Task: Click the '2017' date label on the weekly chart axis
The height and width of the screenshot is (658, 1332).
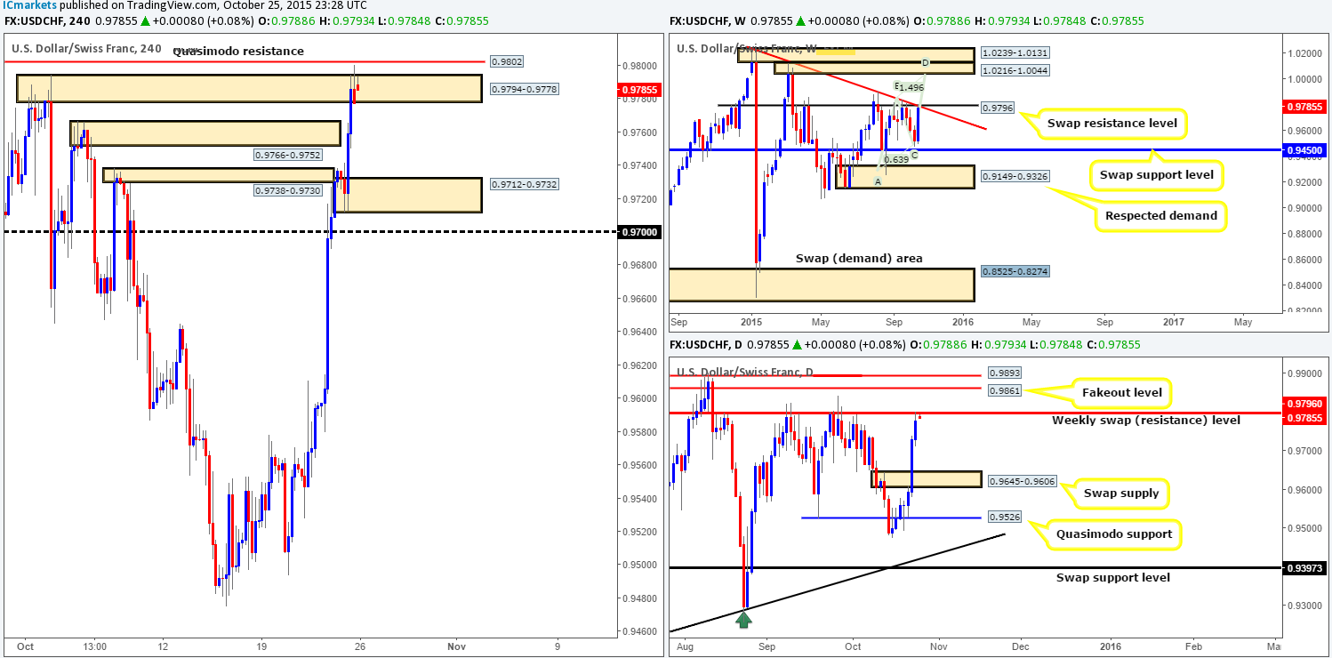Action: coord(1174,322)
